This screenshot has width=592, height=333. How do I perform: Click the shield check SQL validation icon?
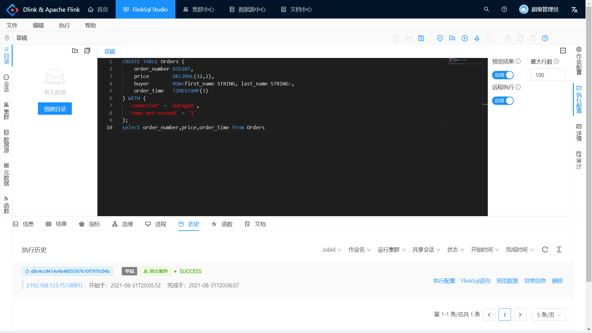(440, 38)
